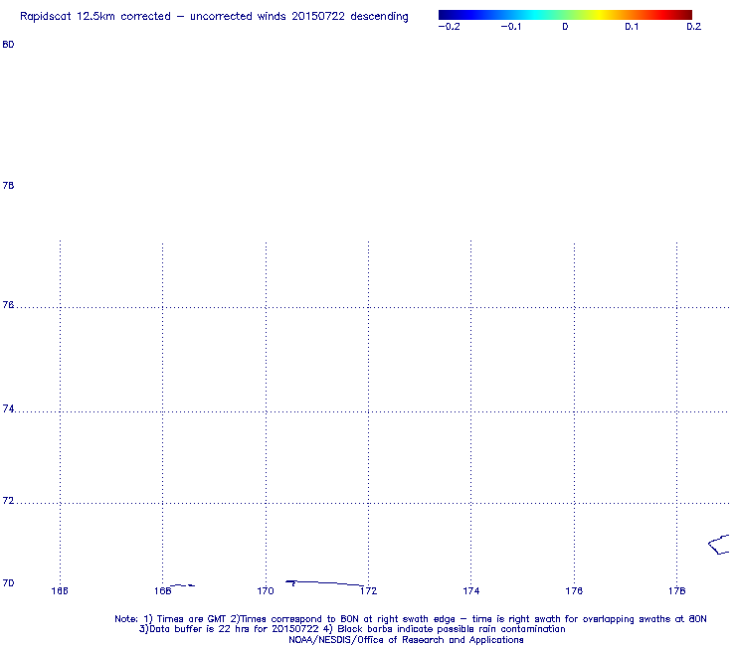The width and height of the screenshot is (736, 646).
Task: Click the 74 latitude axis label
Action: point(8,409)
